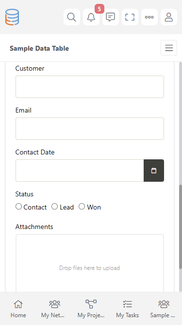Open the search icon in header
The image size is (182, 325).
(x=72, y=17)
